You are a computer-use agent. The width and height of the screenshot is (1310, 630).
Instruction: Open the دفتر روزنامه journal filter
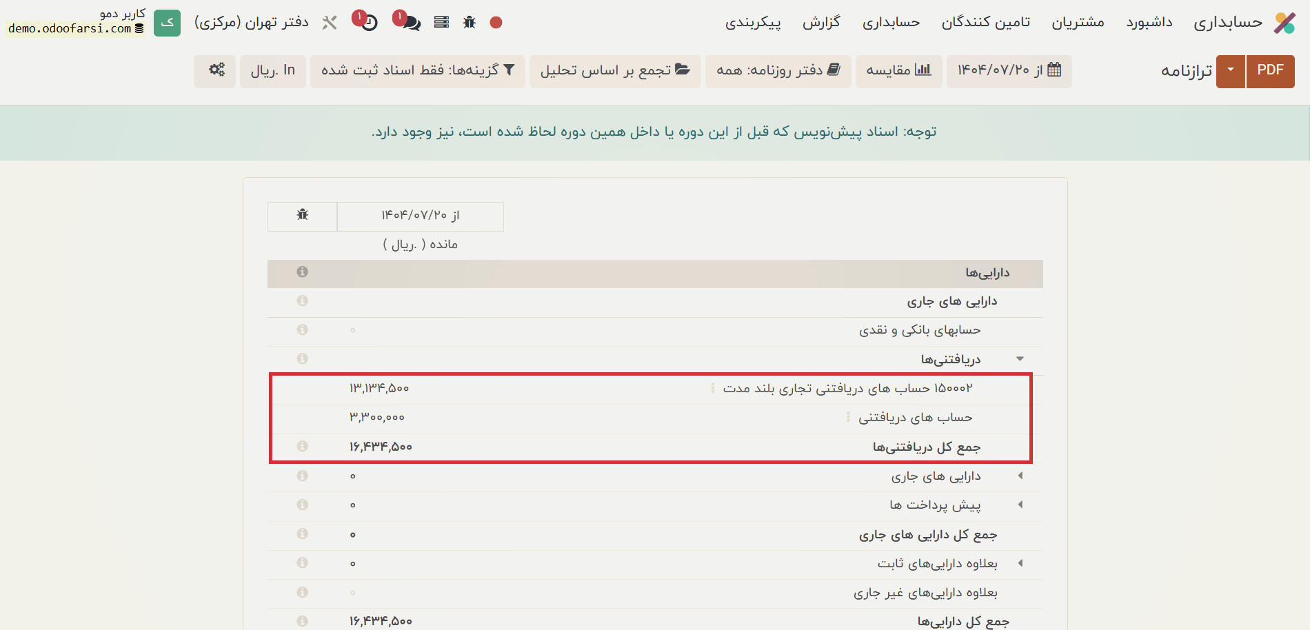point(778,70)
